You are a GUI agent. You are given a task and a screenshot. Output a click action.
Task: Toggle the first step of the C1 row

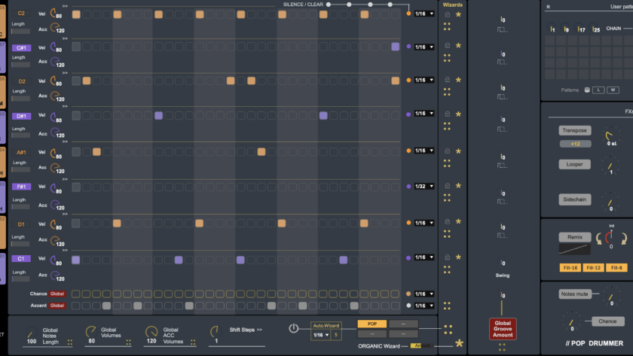point(76,260)
